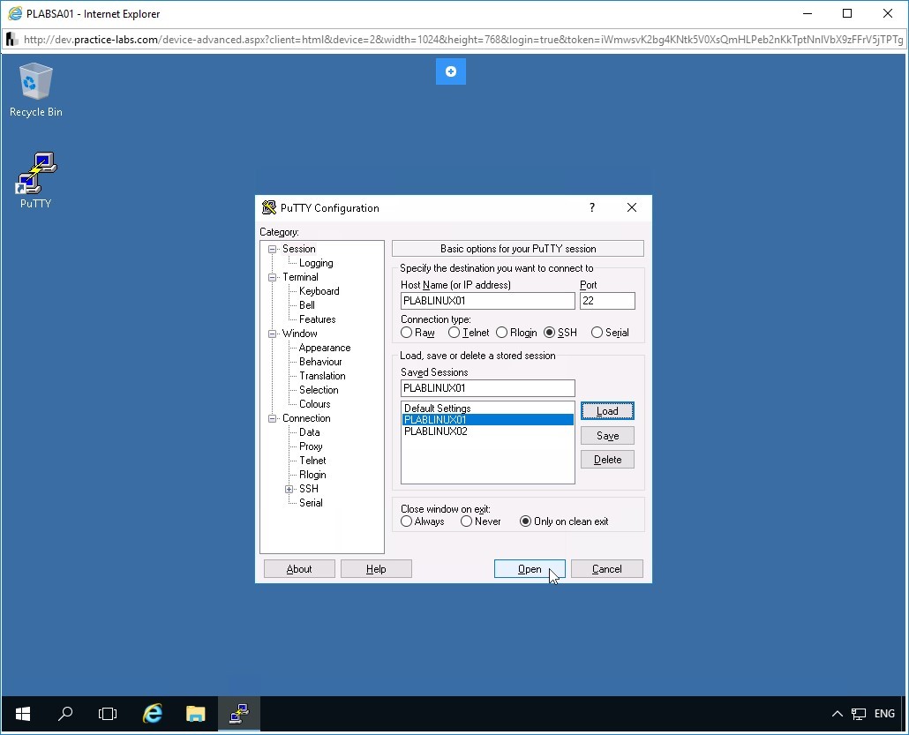Screen dimensions: 909x735
Task: Expand the SSH tree node
Action: [289, 489]
